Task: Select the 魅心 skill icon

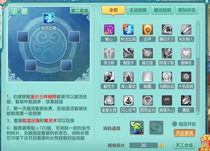Action: [109, 30]
